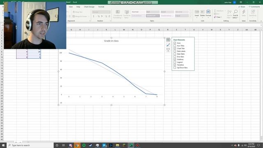Toggle the Axes checkbox
Screen dimensions: 263x148
[175, 43]
